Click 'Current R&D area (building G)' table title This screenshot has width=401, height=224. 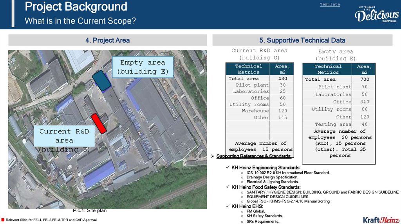click(259, 54)
